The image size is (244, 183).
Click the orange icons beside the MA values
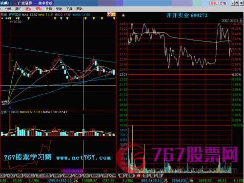click(x=111, y=15)
